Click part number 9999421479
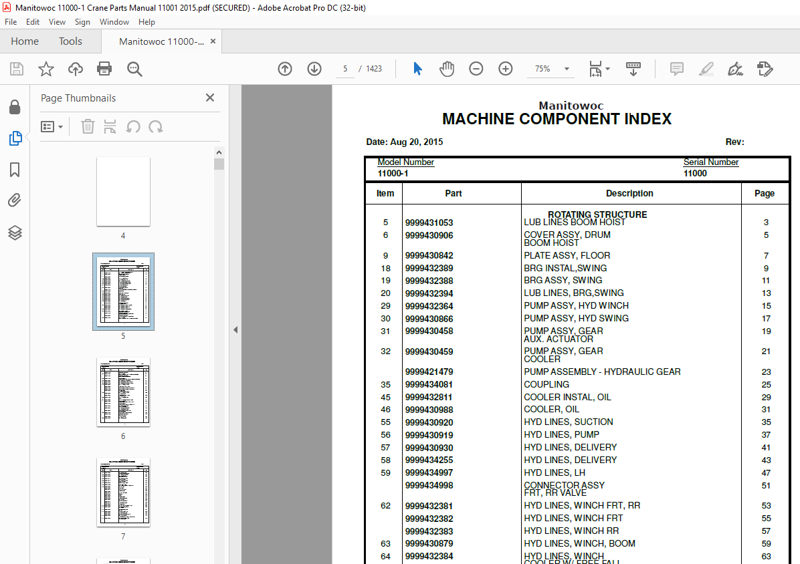This screenshot has width=800, height=564. coord(429,372)
